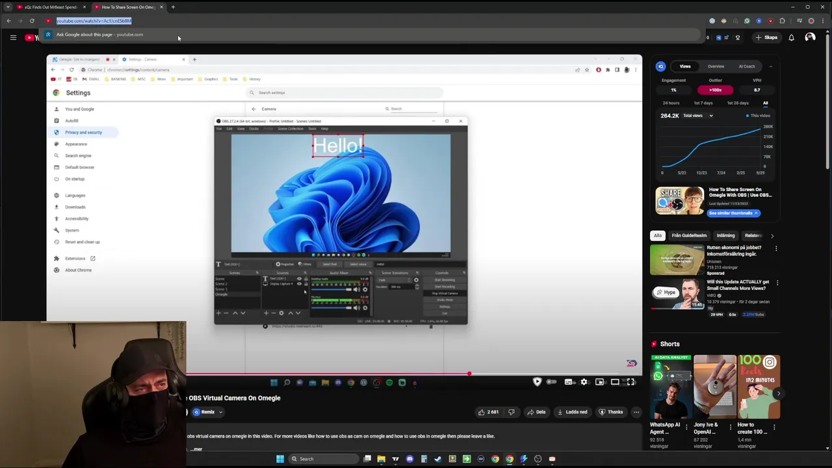
Task: Click the >100x outlier badge
Action: tap(716, 90)
